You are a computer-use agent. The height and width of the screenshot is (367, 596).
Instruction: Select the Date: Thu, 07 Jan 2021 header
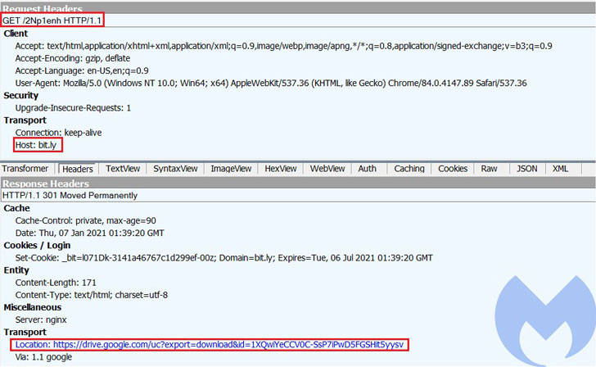(90, 233)
